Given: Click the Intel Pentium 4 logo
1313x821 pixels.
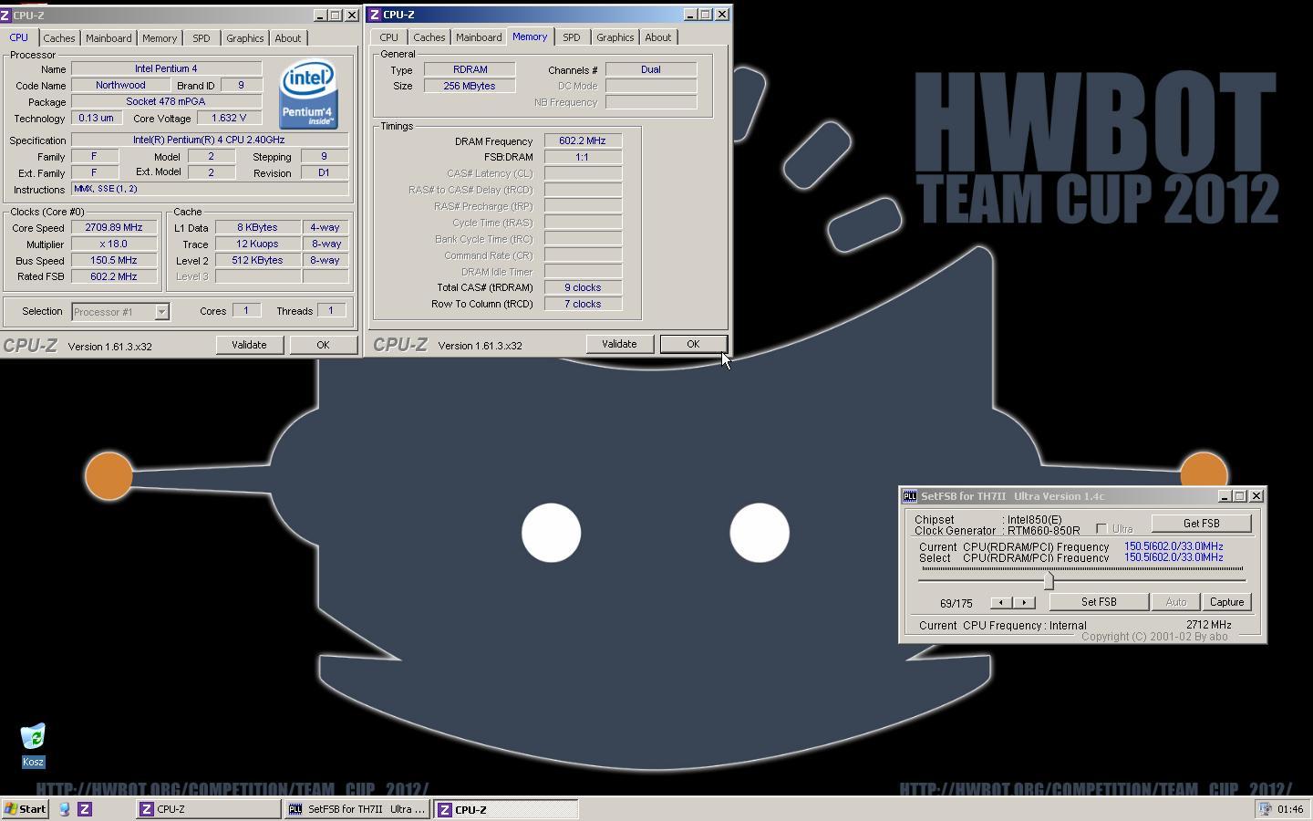Looking at the screenshot, I should coord(308,95).
